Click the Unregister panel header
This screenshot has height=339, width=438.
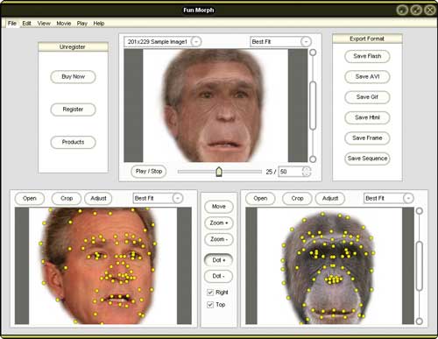pyautogui.click(x=73, y=46)
